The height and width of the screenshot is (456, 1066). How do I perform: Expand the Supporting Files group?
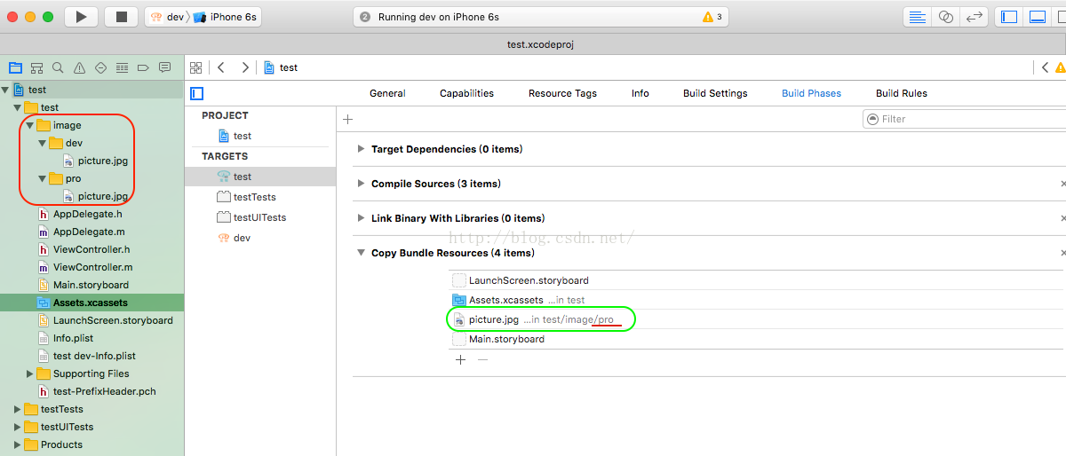pyautogui.click(x=30, y=373)
